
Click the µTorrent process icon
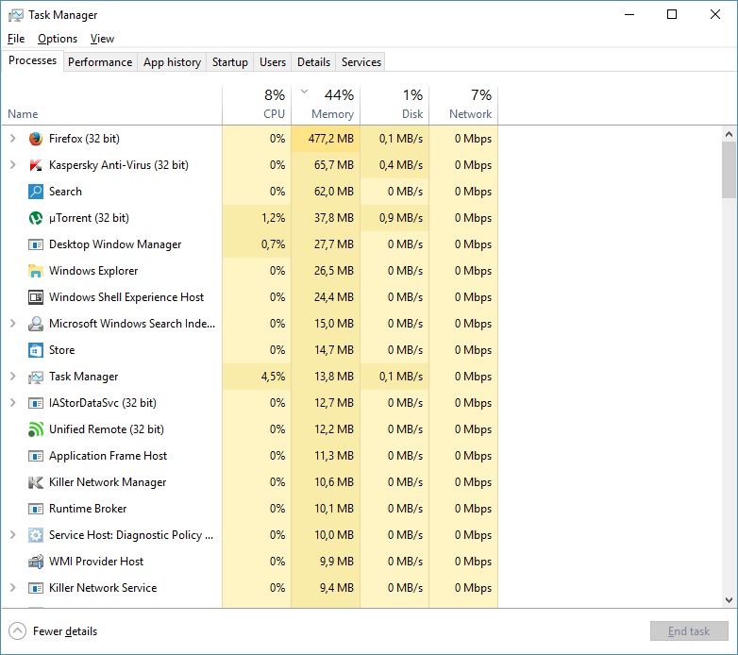(36, 218)
